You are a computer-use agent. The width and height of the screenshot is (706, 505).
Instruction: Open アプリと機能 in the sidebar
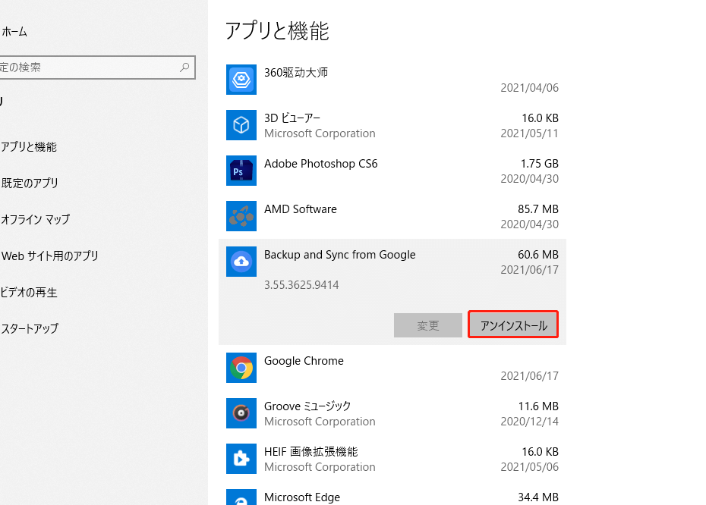[28, 147]
